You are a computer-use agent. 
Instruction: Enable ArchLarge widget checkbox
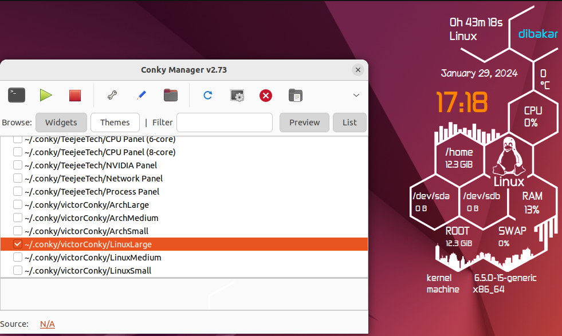click(18, 204)
